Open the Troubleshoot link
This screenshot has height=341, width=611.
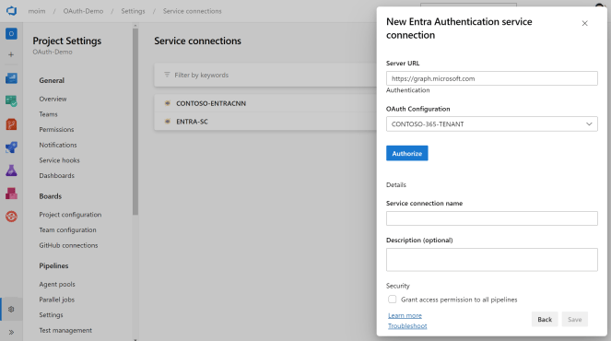407,326
